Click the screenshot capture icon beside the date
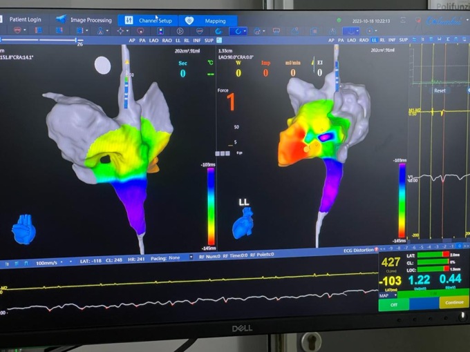Image resolution: width=470 pixels, height=352 pixels. (403, 20)
